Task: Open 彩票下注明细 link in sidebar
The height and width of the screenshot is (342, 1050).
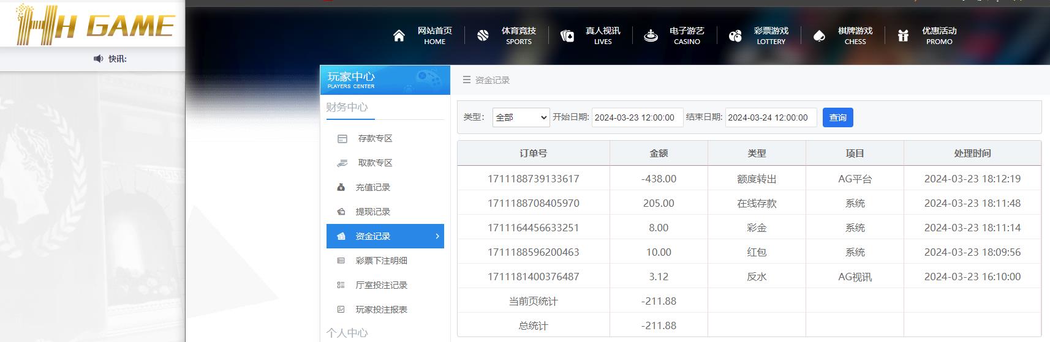Action: pyautogui.click(x=381, y=261)
